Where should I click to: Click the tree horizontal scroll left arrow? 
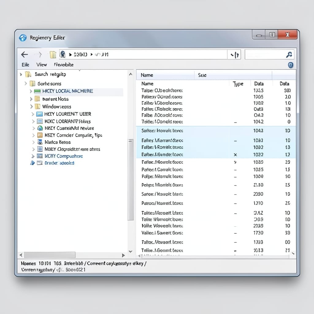[21, 255]
